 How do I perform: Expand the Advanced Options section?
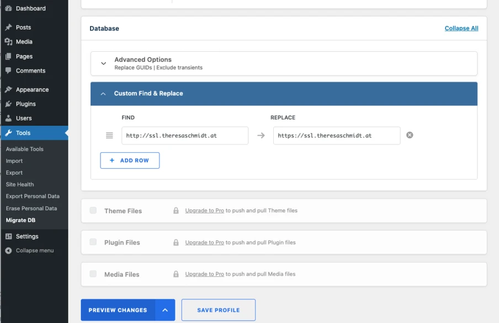click(103, 63)
